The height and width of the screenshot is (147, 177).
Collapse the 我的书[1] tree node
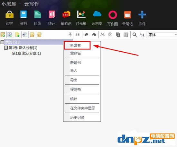click(2, 42)
